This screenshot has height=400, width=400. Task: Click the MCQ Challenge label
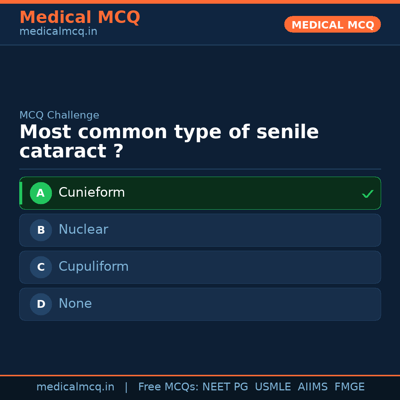[x=59, y=115]
